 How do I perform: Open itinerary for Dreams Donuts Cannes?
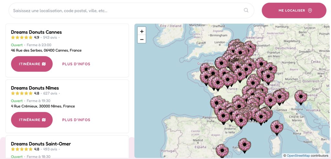tap(32, 64)
